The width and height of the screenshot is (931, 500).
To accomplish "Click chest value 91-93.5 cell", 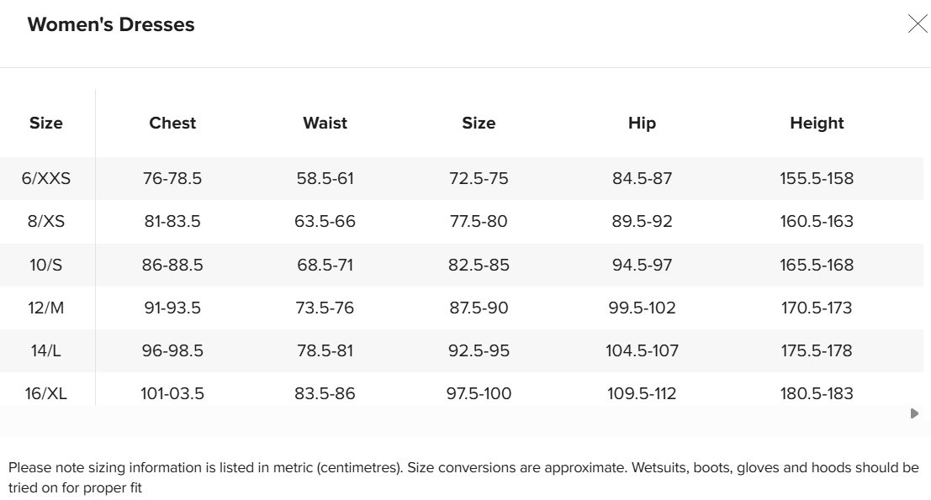I will click(172, 308).
